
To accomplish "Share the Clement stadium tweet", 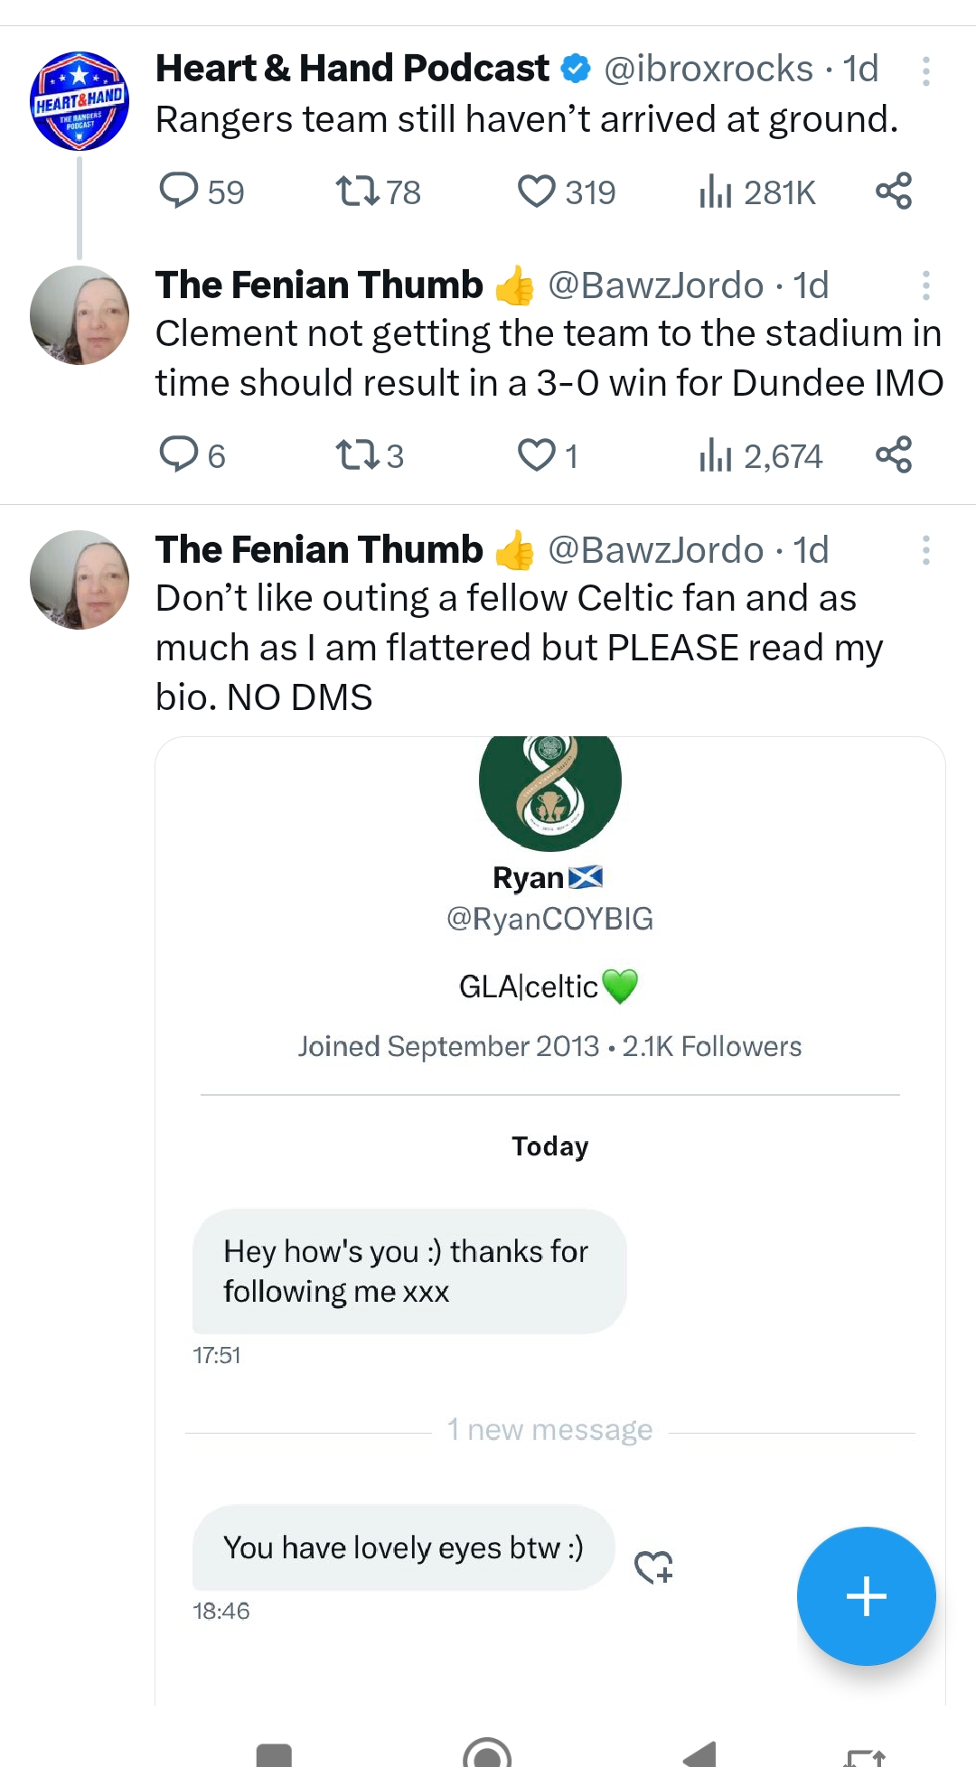I will (894, 454).
